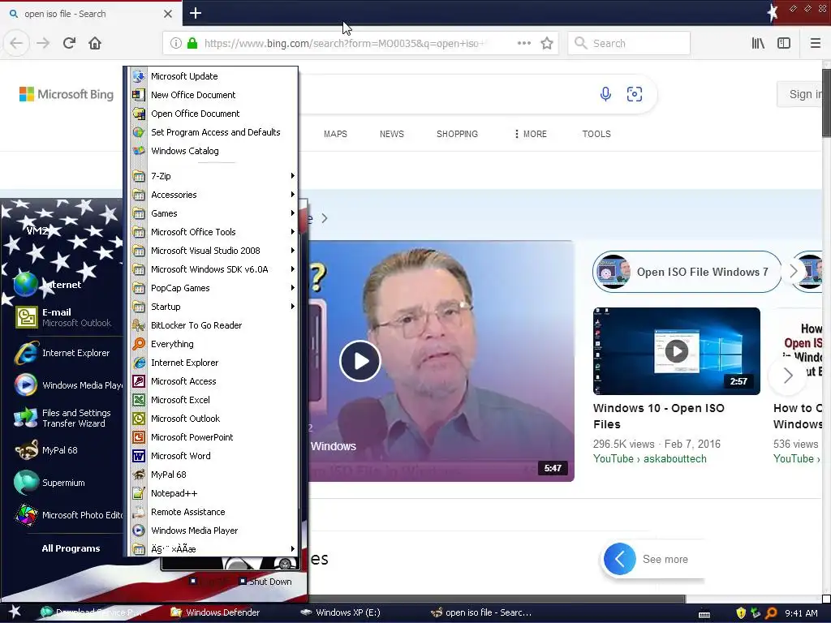Click the Bing microphone voice search icon
Viewport: 831px width, 623px height.
point(605,94)
